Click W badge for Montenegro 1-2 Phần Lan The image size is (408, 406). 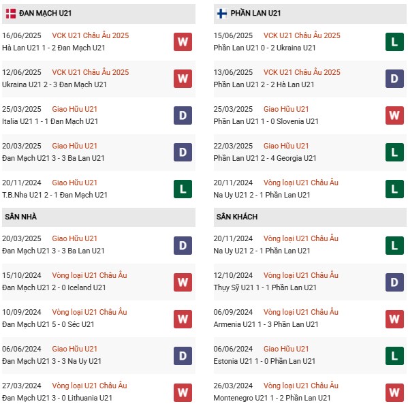394,393
